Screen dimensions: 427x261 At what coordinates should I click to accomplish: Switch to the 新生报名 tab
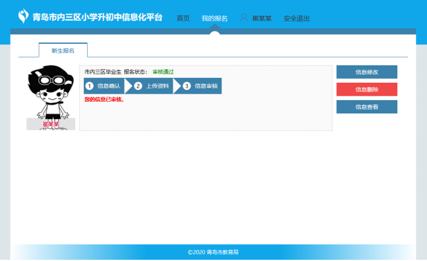63,51
